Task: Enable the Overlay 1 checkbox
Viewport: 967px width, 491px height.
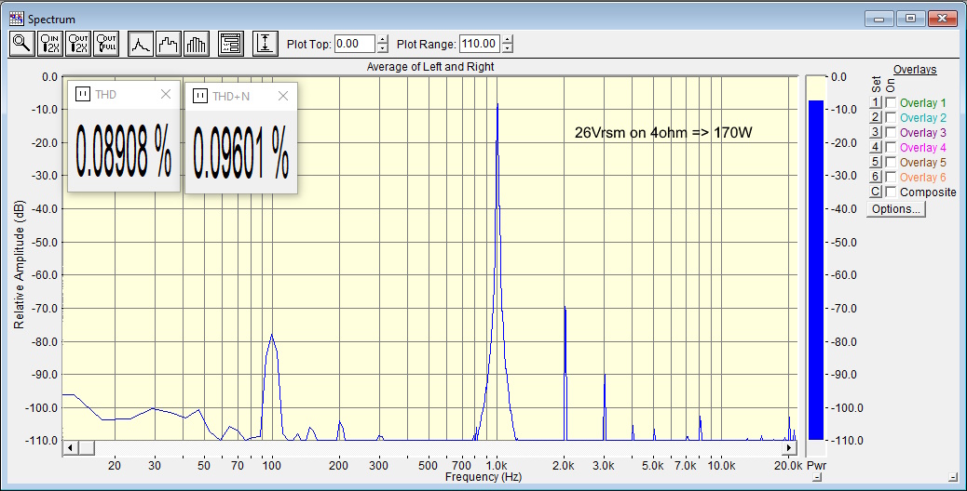Action: click(x=891, y=103)
